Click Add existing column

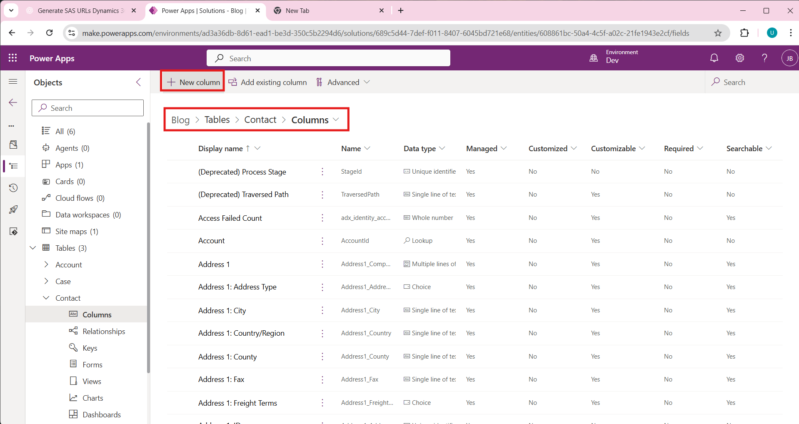click(268, 82)
